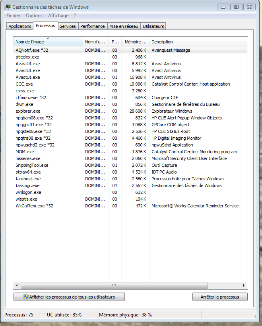Sort by Description column header
Screen dimensions: 262x326
click(x=198, y=41)
